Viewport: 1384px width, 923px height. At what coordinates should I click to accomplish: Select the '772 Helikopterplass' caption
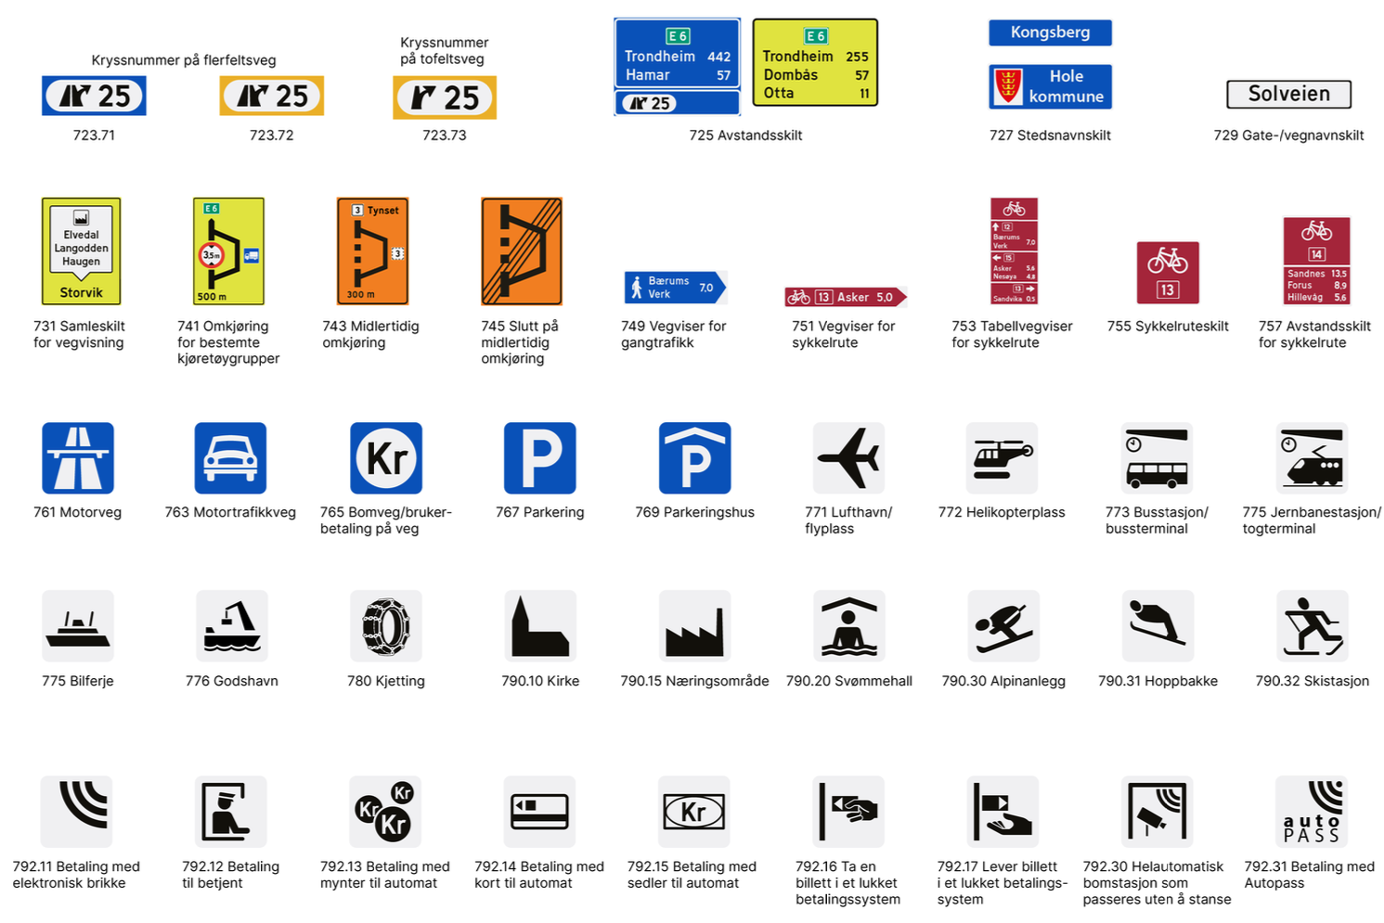(x=1002, y=512)
